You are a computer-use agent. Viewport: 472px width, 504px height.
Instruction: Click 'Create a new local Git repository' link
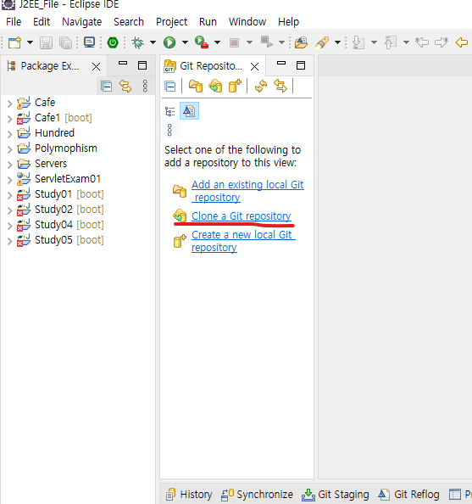pyautogui.click(x=243, y=241)
